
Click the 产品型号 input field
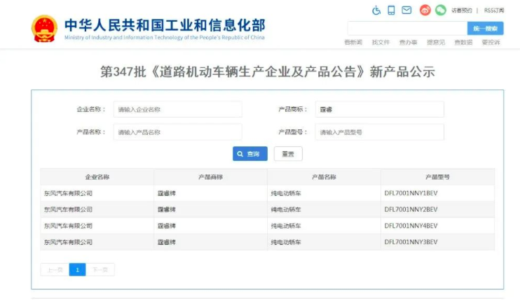(379, 132)
